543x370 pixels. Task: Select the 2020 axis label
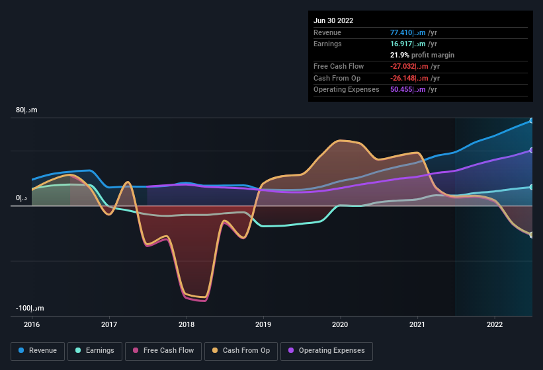340,324
